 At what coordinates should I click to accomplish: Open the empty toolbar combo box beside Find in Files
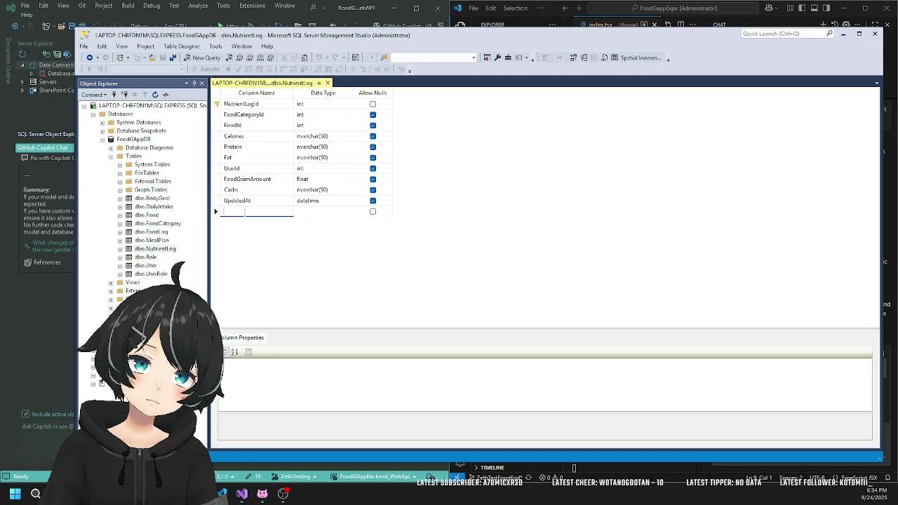(x=433, y=58)
